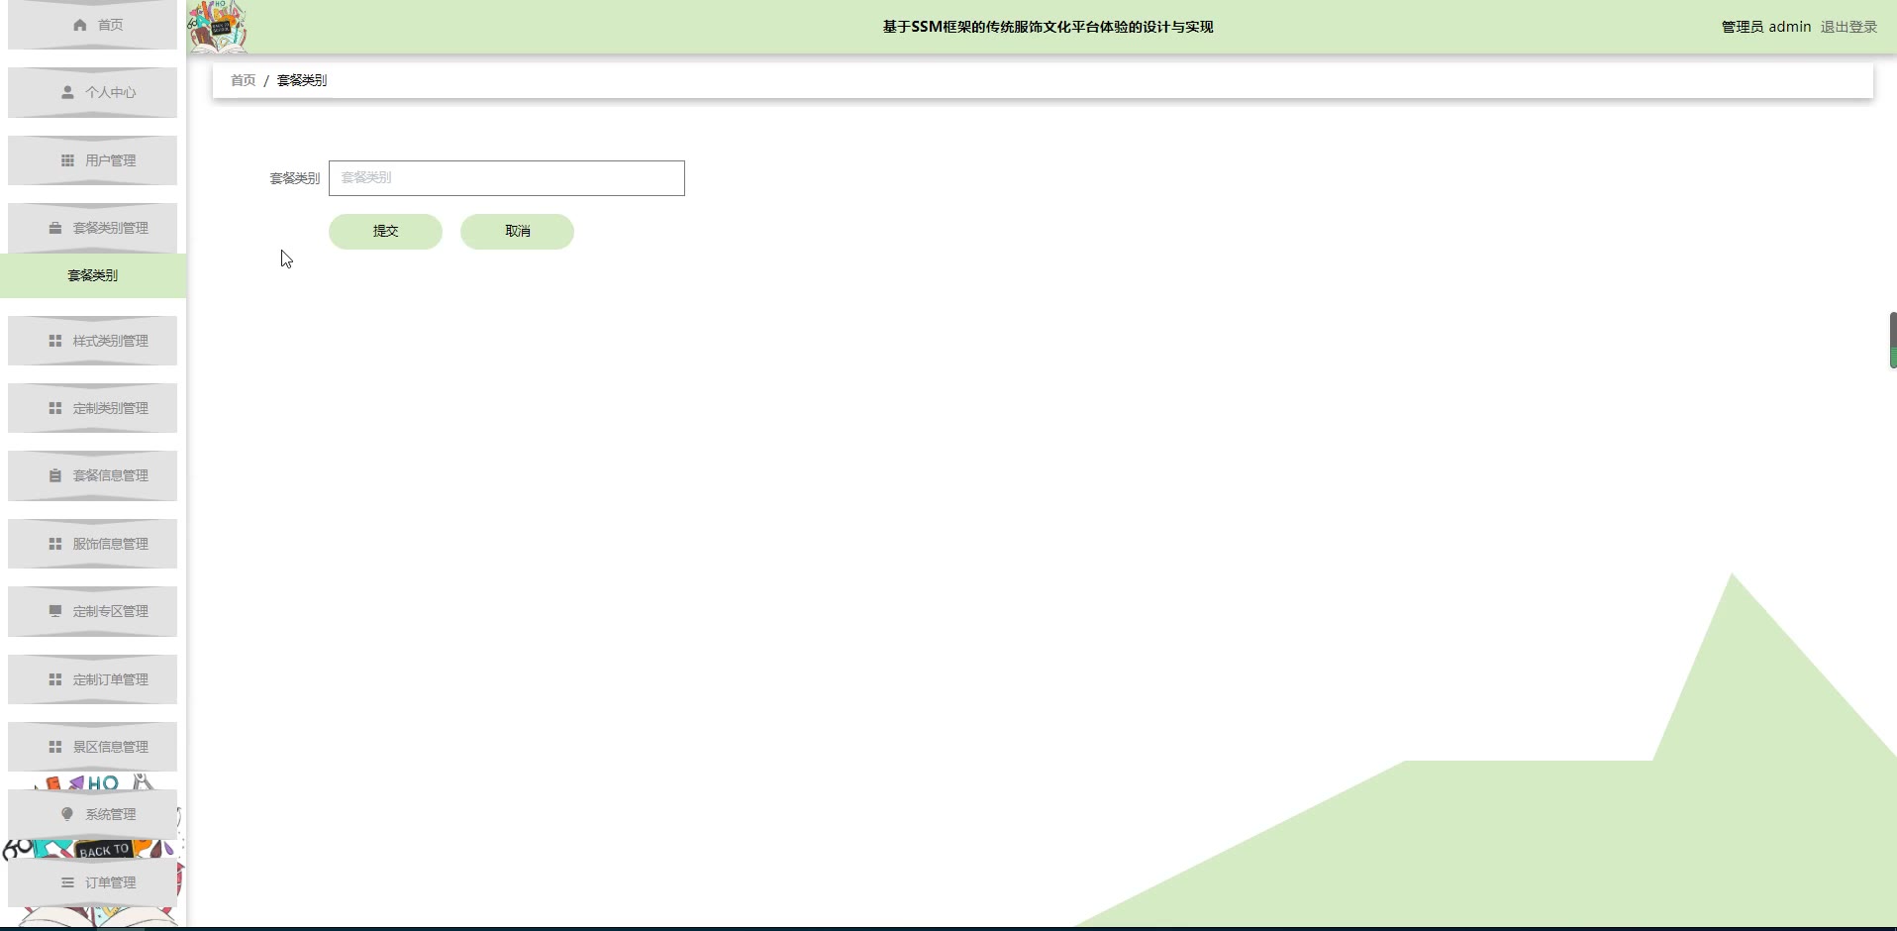The image size is (1897, 931).
Task: Expand 景区信息管理 menu
Action: pos(93,747)
